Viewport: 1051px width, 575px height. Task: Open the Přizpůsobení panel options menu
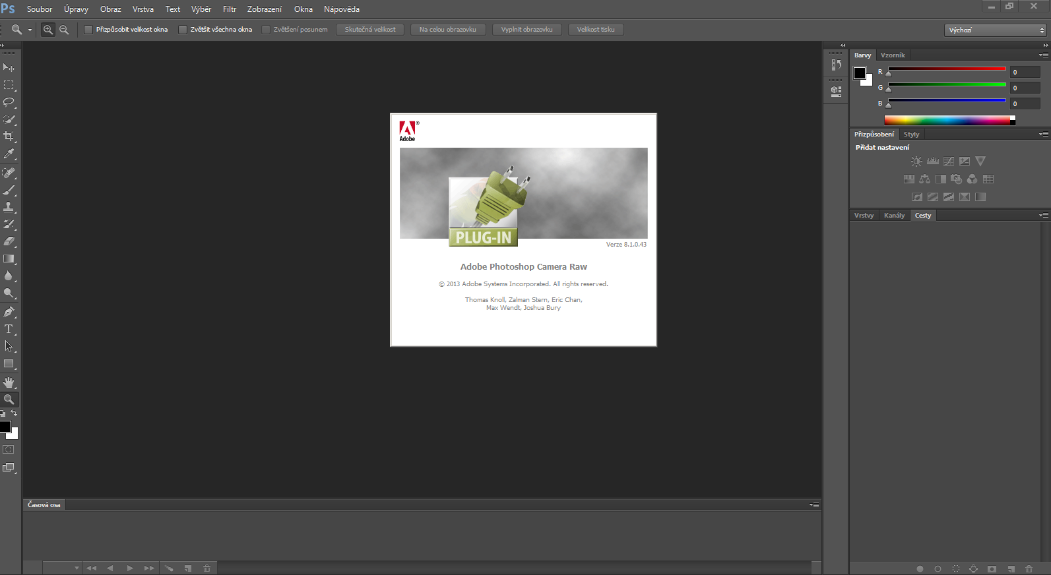pyautogui.click(x=1043, y=135)
